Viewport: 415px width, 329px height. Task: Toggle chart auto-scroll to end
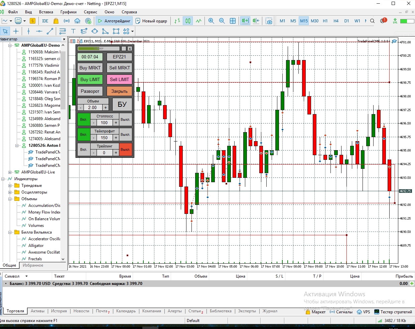(x=245, y=21)
